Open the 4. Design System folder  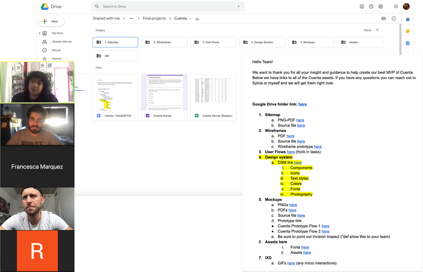(x=262, y=42)
